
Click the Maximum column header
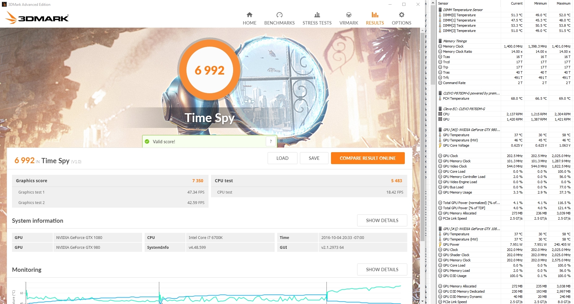click(560, 3)
